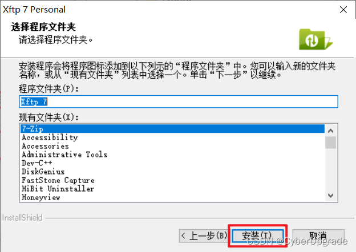Click the green Xftp folder icon
The width and height of the screenshot is (356, 252).
316,39
